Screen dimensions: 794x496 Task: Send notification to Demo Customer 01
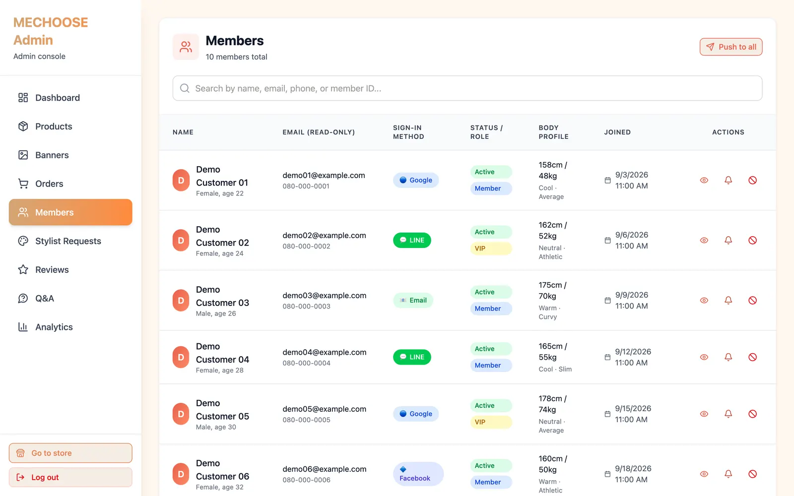(728, 180)
